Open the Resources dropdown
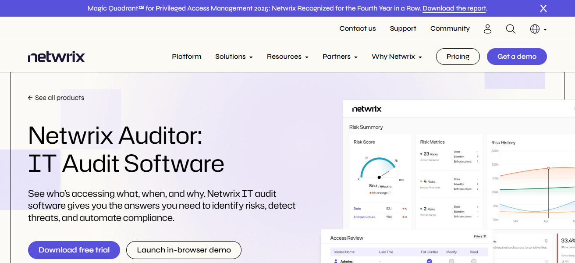This screenshot has width=575, height=263. [287, 56]
